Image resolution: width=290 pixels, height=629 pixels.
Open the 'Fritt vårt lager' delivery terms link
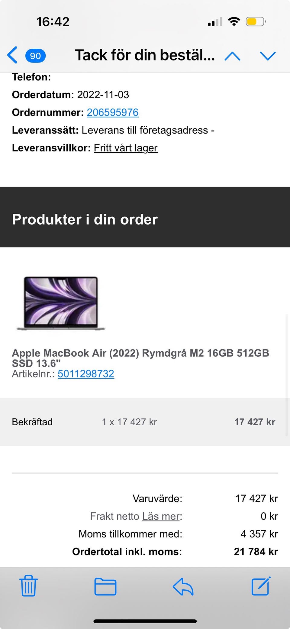point(126,148)
